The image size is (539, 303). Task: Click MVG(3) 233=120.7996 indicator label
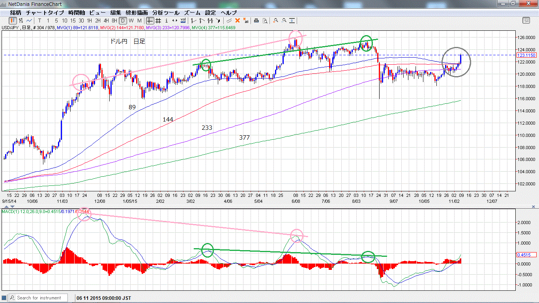(x=168, y=28)
